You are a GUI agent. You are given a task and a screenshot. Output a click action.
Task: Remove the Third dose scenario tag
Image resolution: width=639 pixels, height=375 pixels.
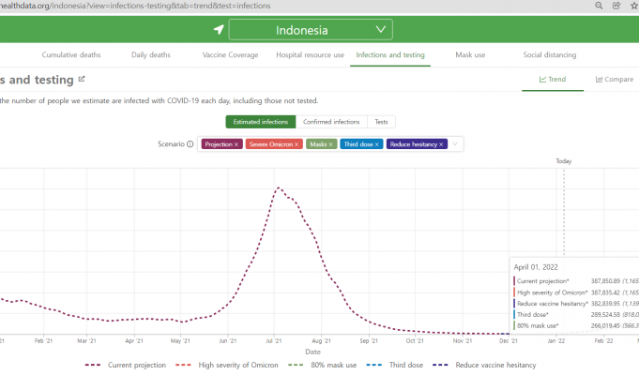click(377, 144)
